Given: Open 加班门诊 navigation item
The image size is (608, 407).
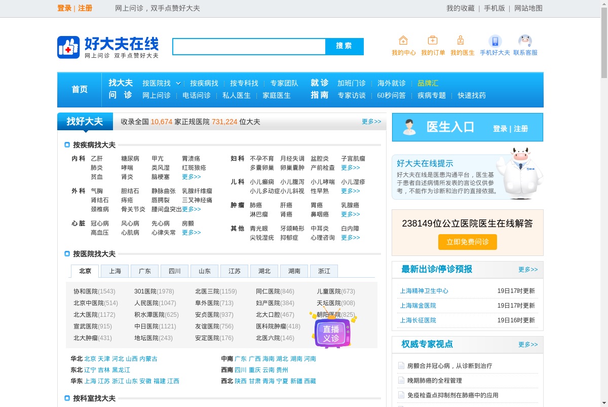Looking at the screenshot, I should coord(352,83).
